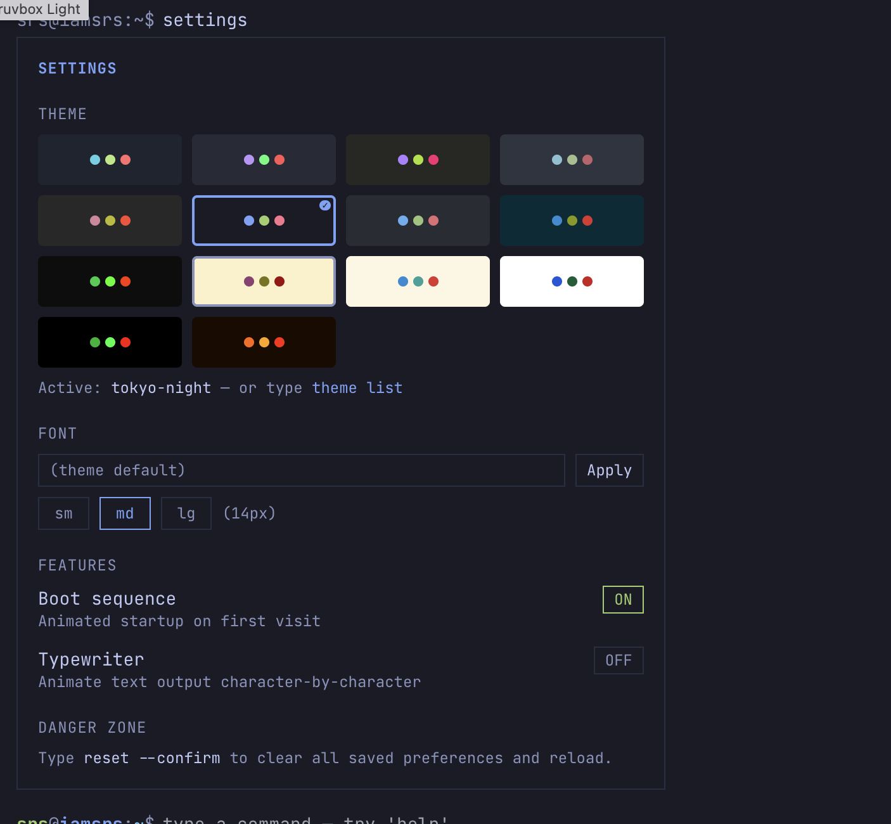Click the checkmark badge on selected theme
This screenshot has height=824, width=891.
point(325,205)
